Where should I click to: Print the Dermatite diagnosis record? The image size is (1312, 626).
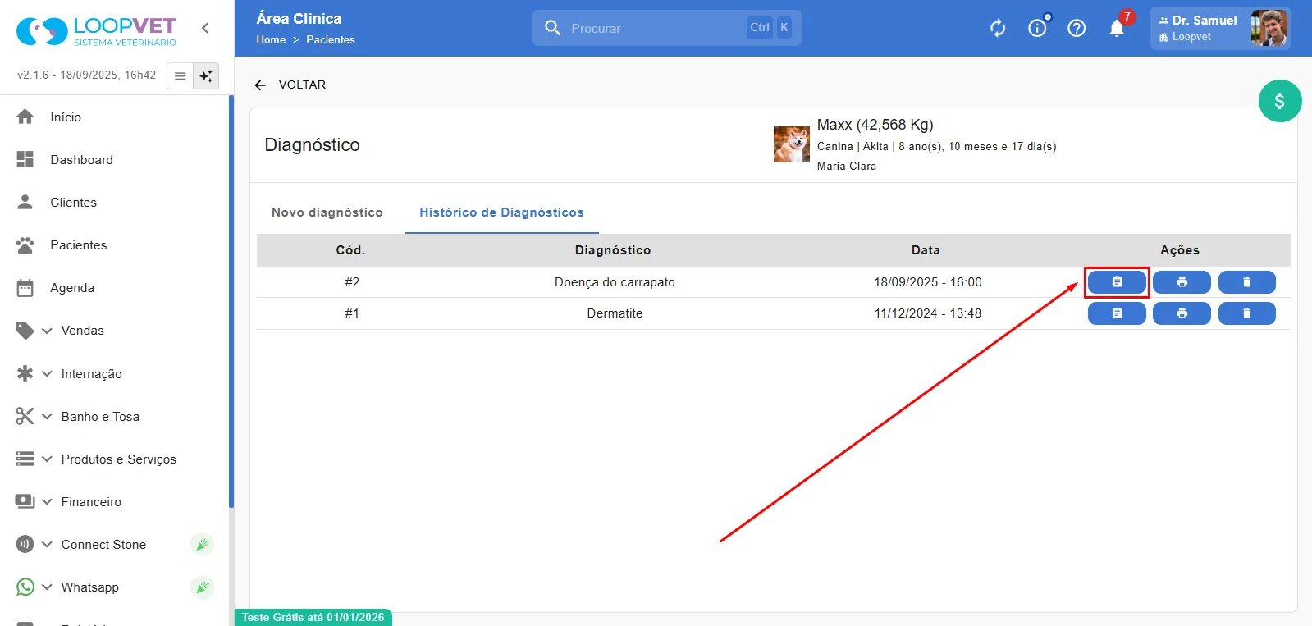1182,313
